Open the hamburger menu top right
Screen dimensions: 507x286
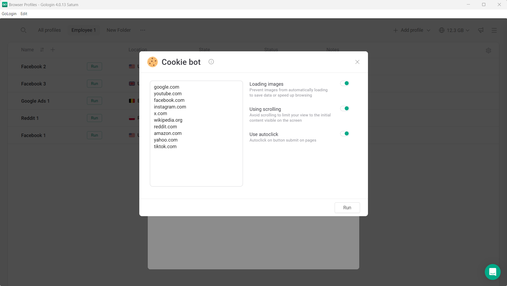click(494, 30)
